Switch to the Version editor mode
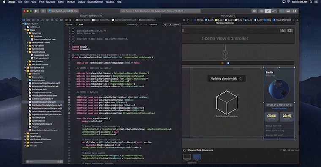Image resolution: width=321 pixels, height=167 pixels. click(274, 11)
